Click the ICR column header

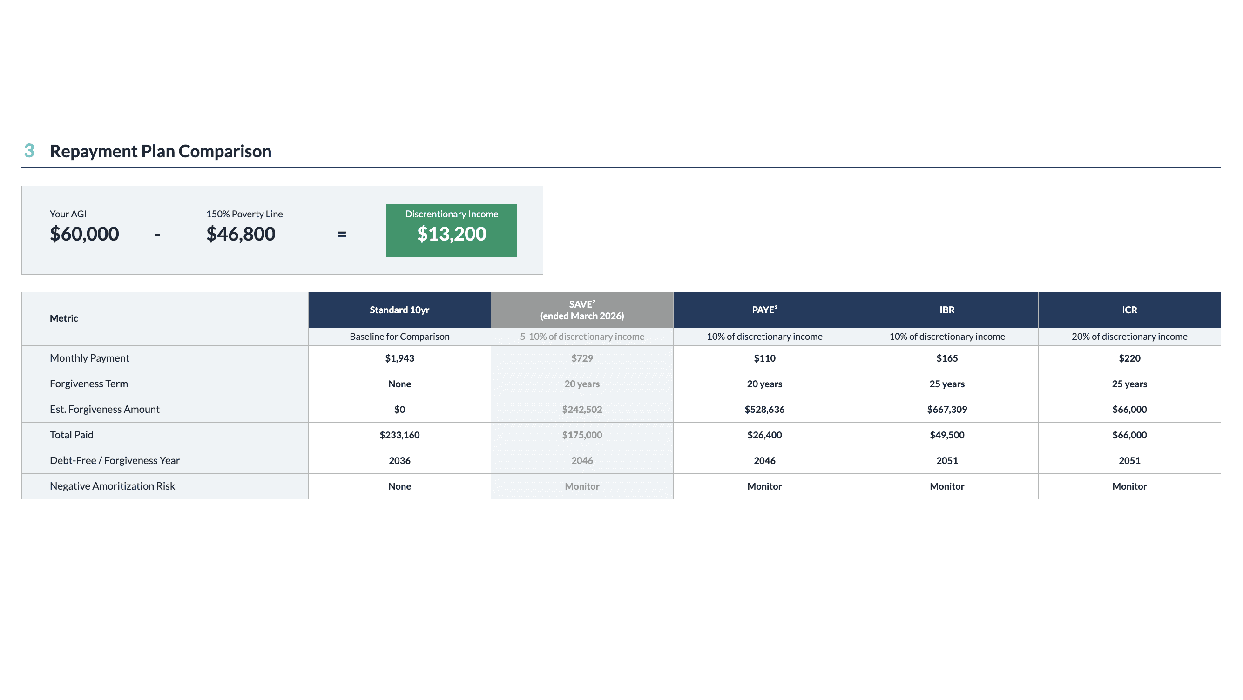[x=1129, y=310]
